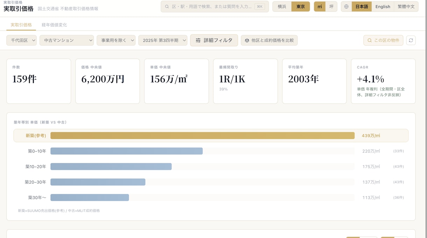
Task: Click the globe language icon
Action: click(346, 7)
